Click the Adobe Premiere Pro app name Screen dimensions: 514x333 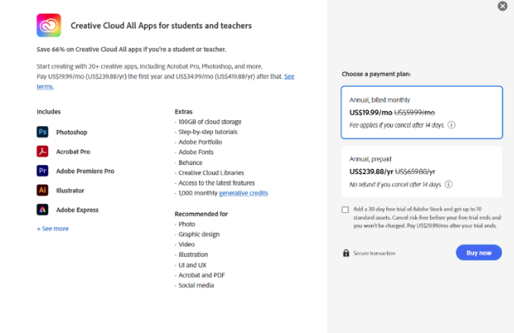coord(85,171)
